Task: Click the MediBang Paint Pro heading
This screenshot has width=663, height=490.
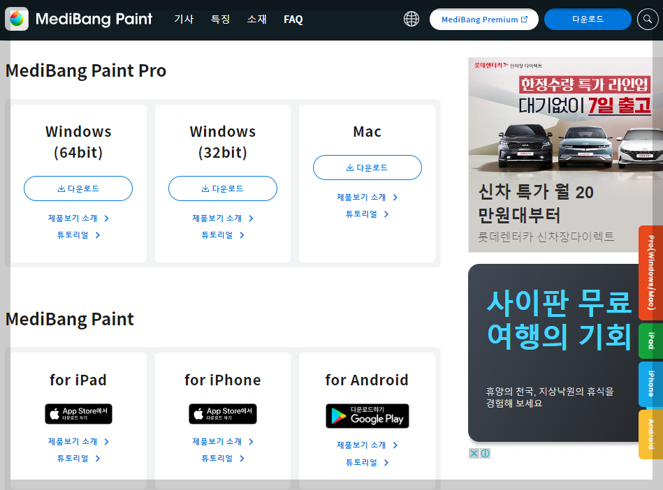Action: 86,70
